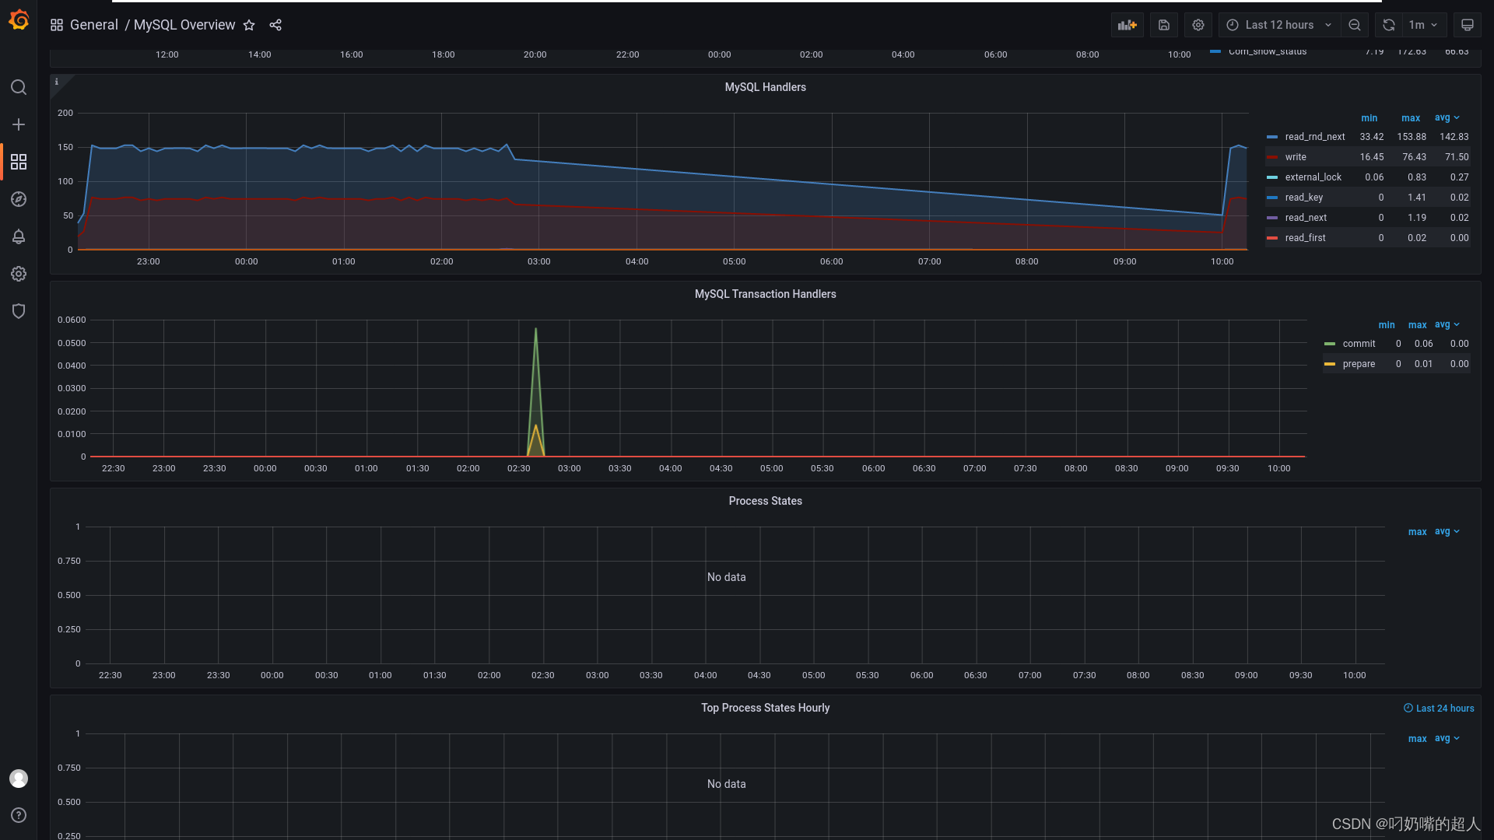Open the dashboard search icon in sidebar
Screen dimensions: 1494x840
click(x=19, y=87)
